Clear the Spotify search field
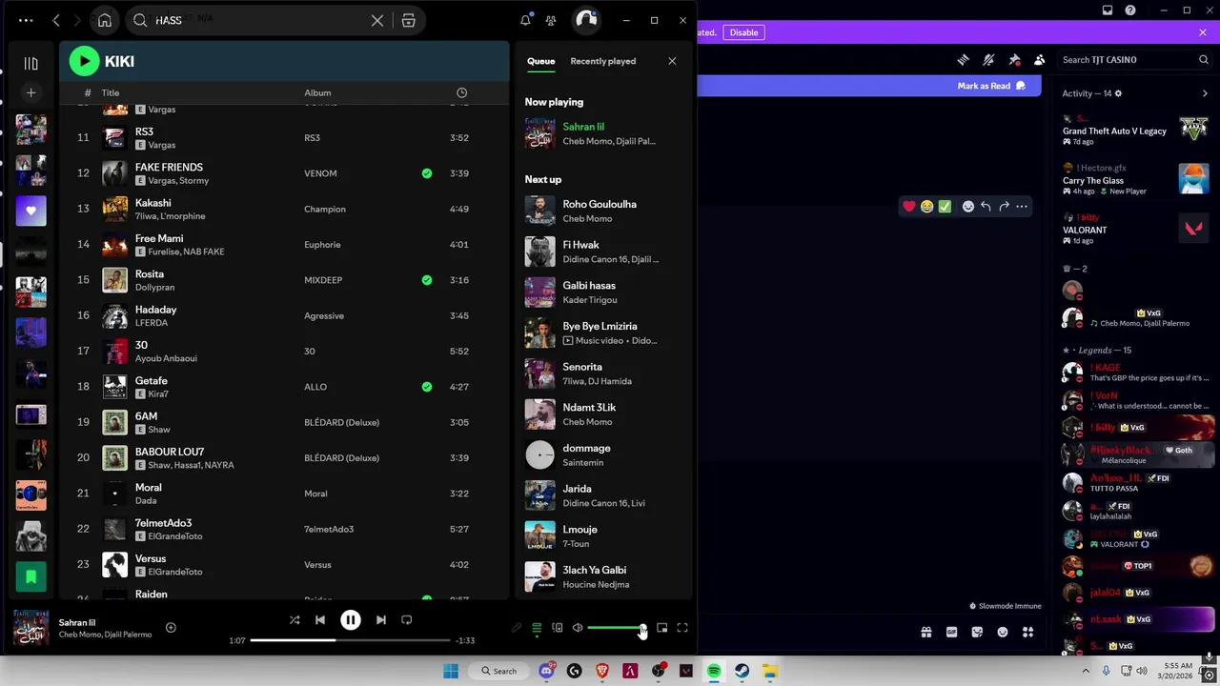This screenshot has height=686, width=1220. pos(377,20)
